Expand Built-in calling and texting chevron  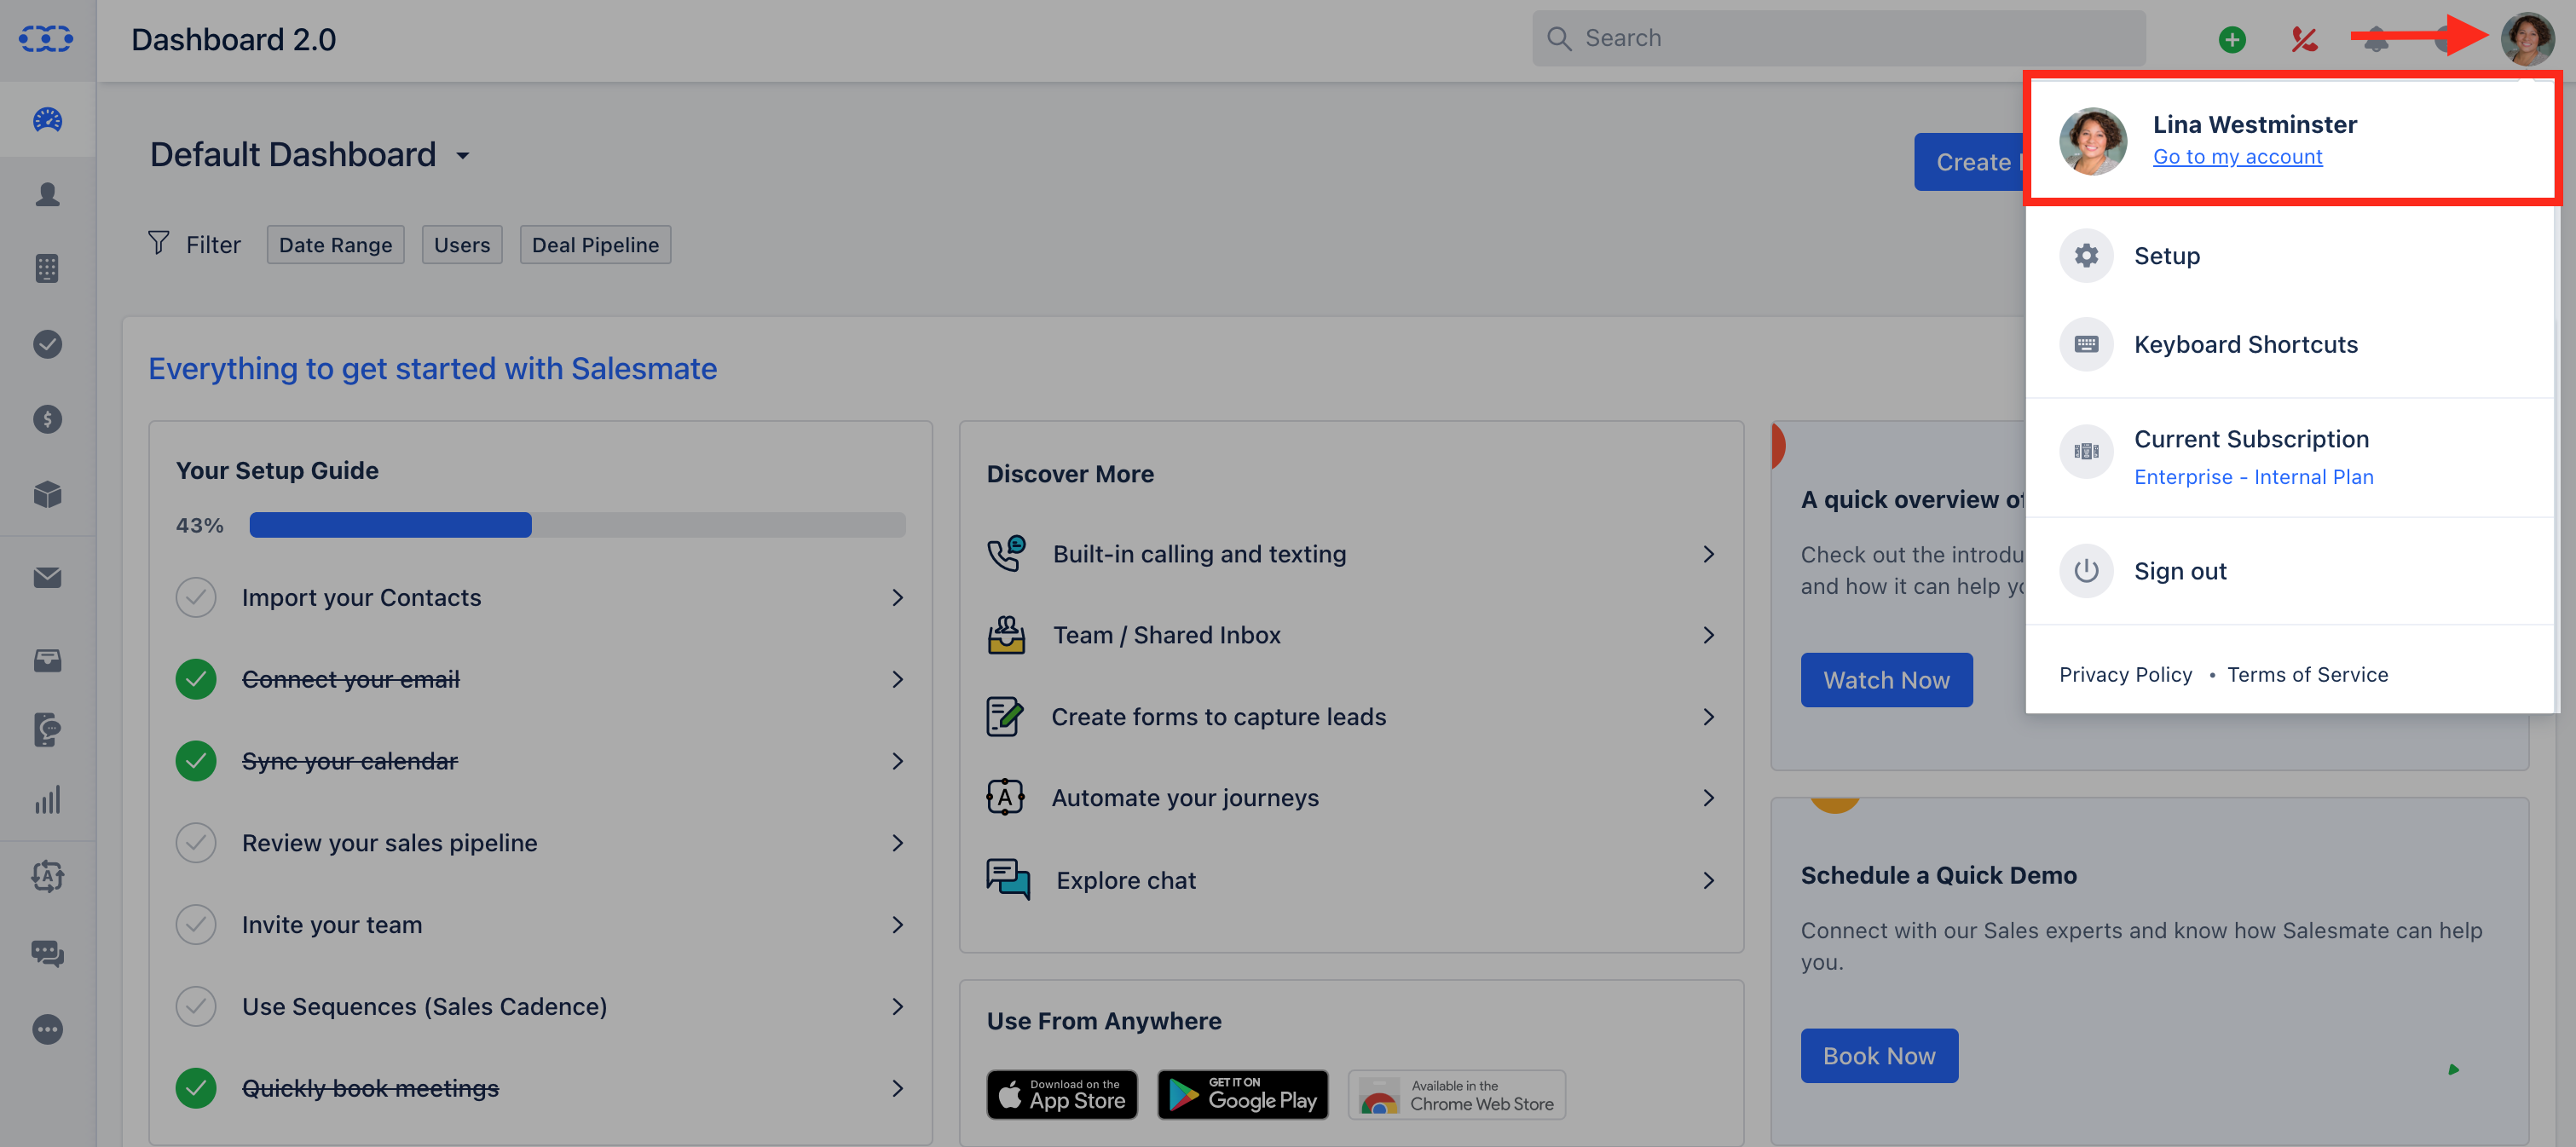pyautogui.click(x=1709, y=554)
